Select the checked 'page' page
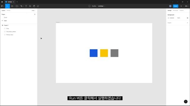The image size is (190, 106). 5,21
